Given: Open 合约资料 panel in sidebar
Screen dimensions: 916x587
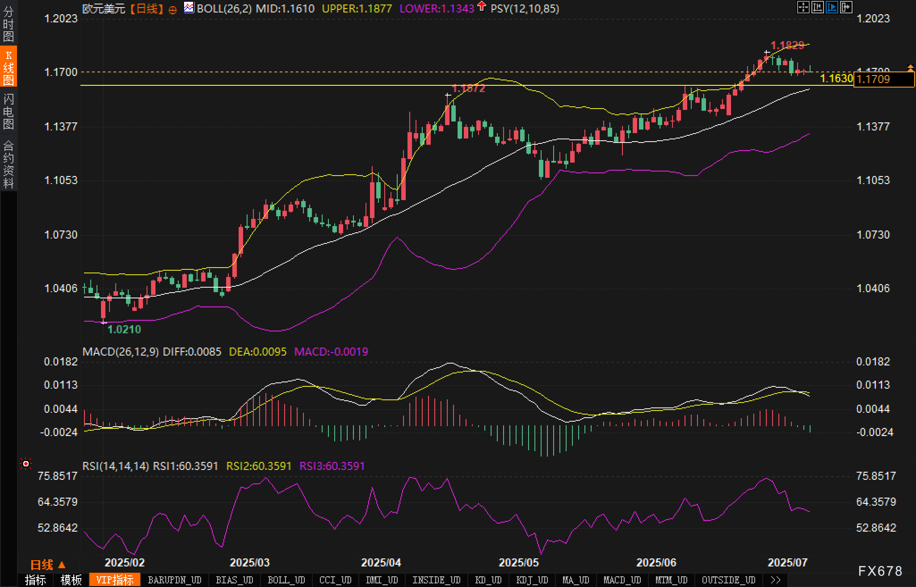Looking at the screenshot, I should tap(8, 164).
